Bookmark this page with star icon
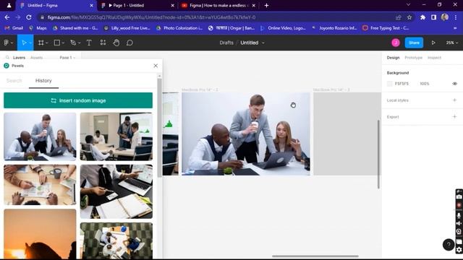Screen dimensions: 463x260 409,17
